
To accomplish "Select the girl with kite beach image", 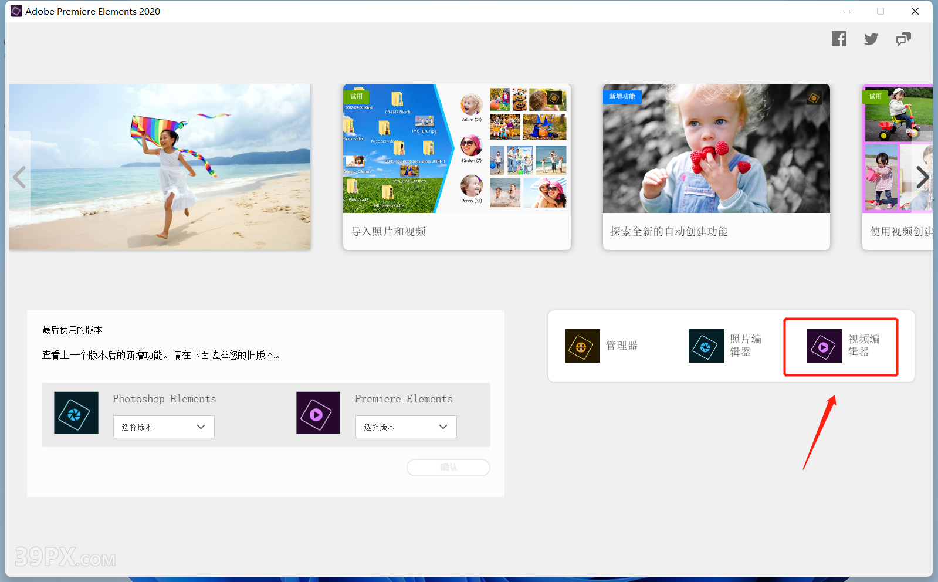I will point(160,167).
